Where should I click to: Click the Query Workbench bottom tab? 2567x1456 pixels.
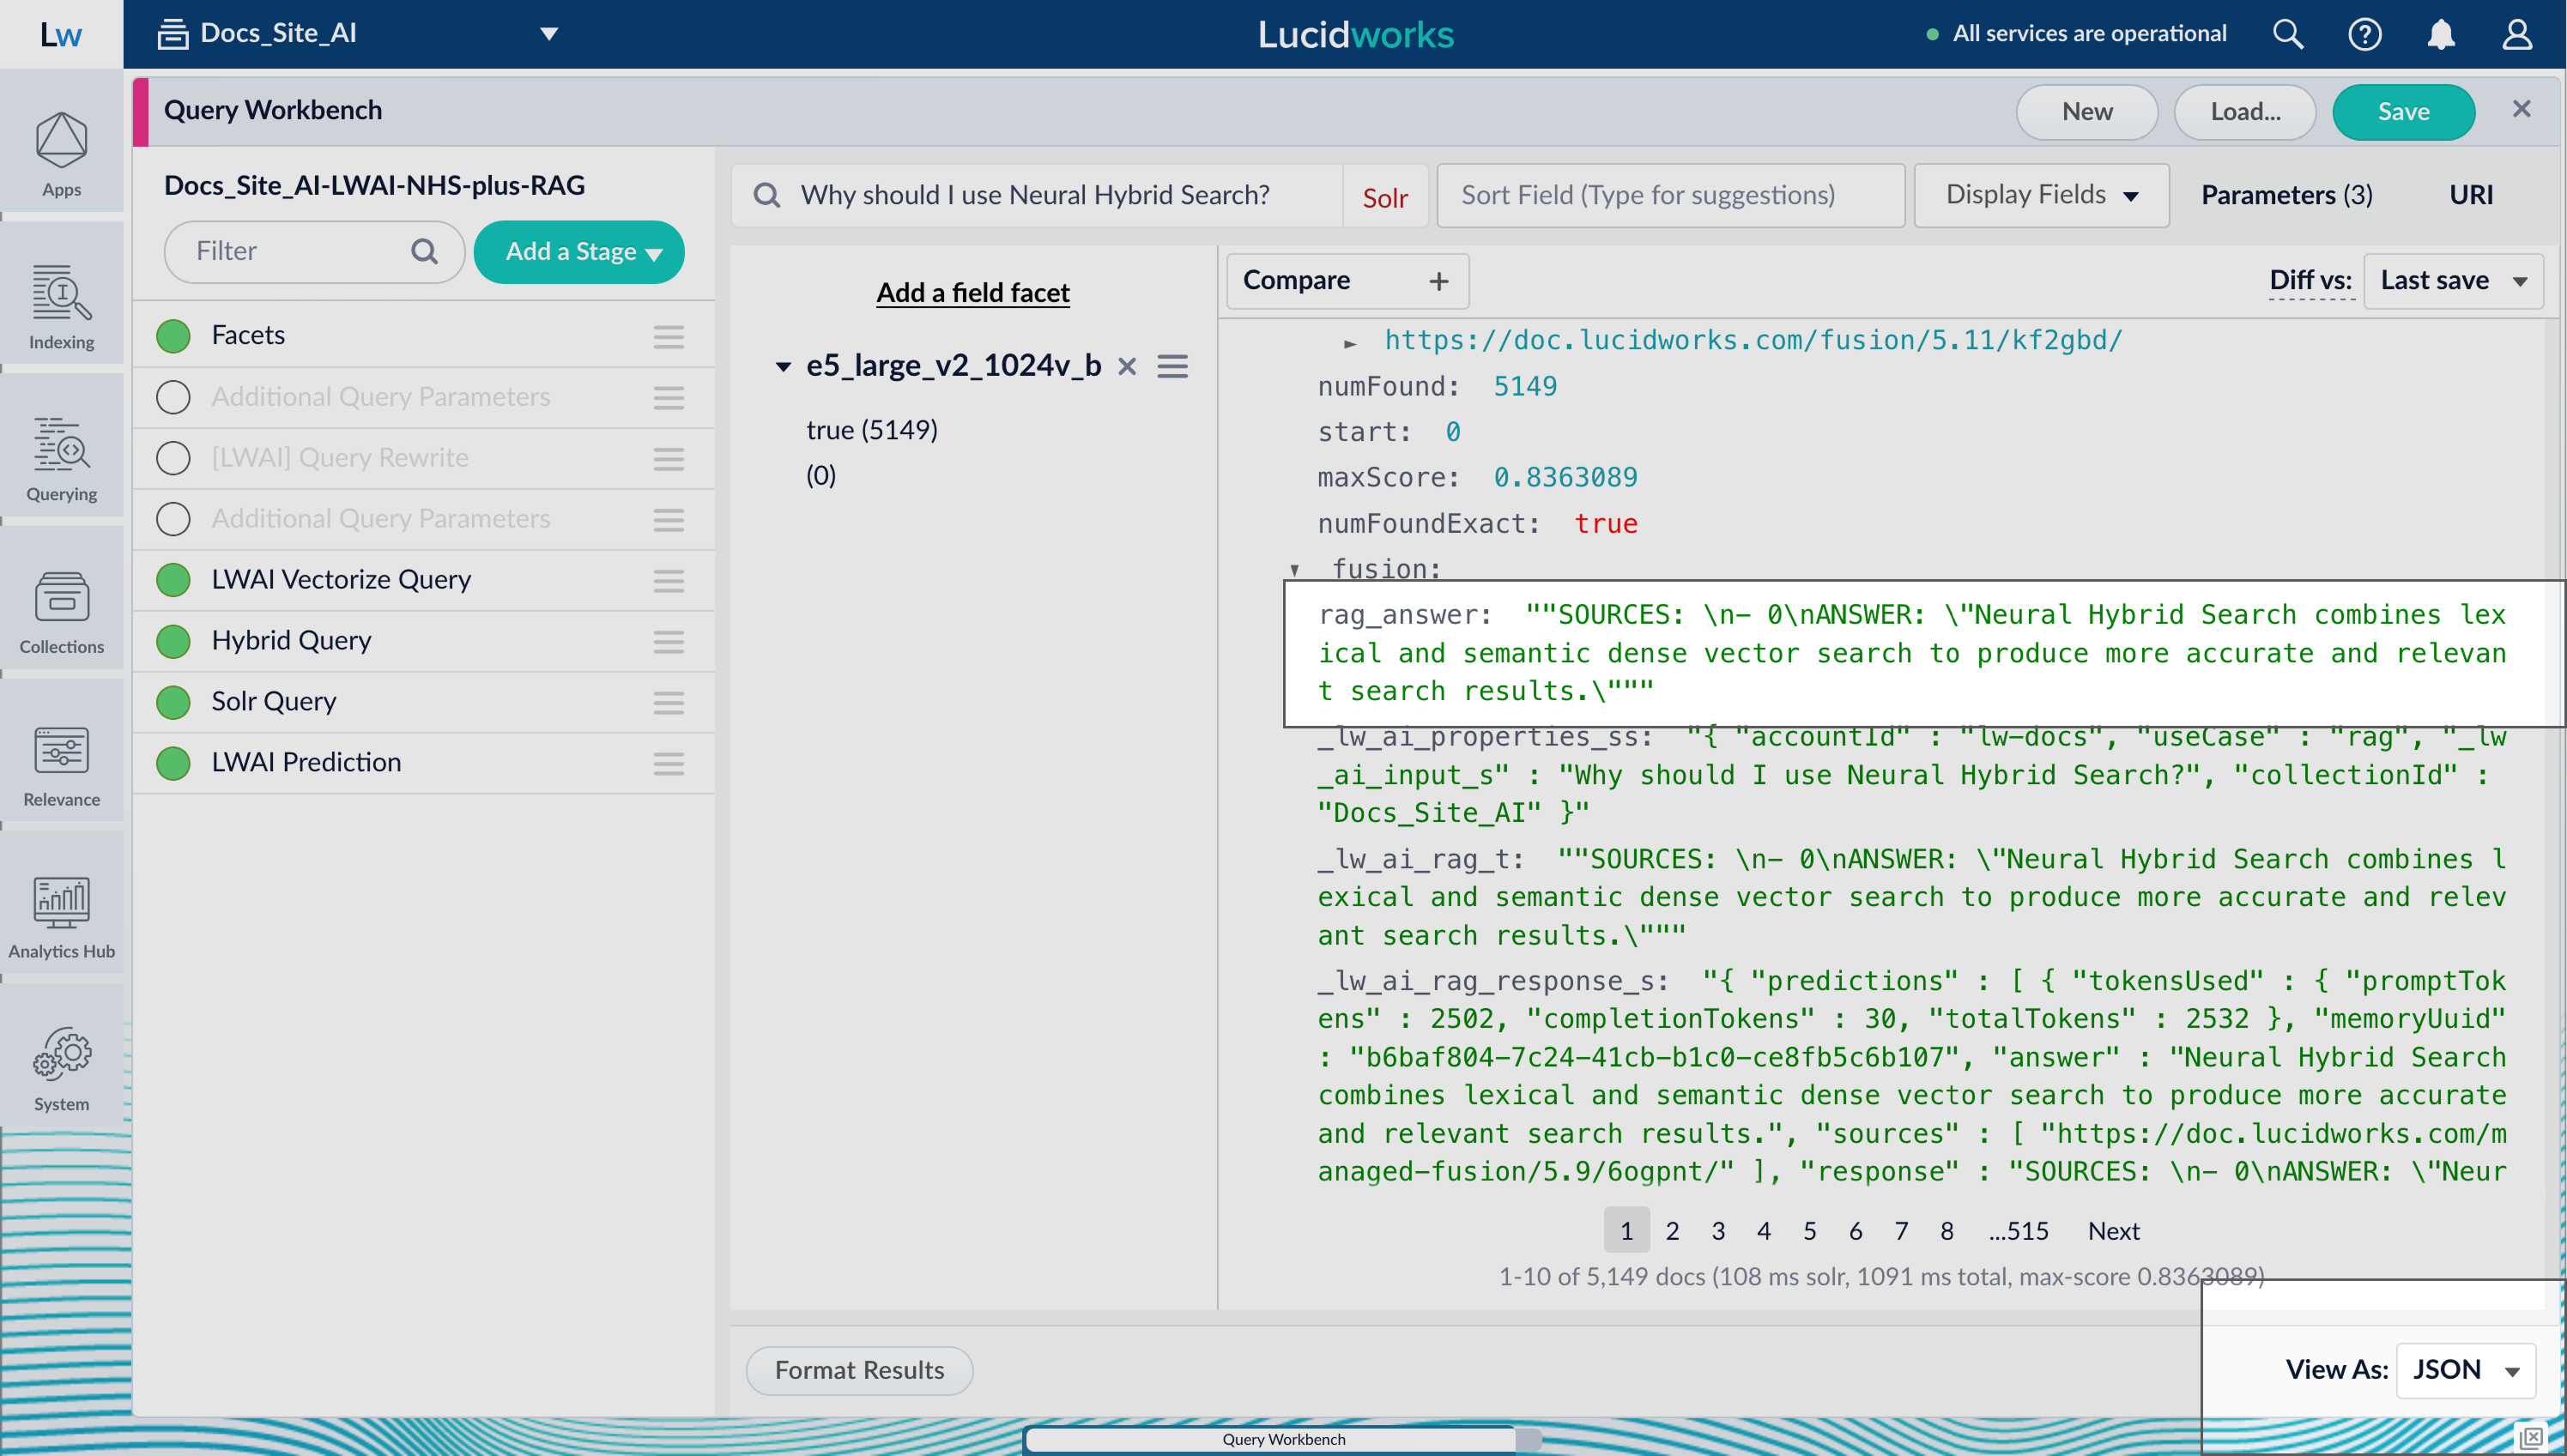click(1283, 1439)
